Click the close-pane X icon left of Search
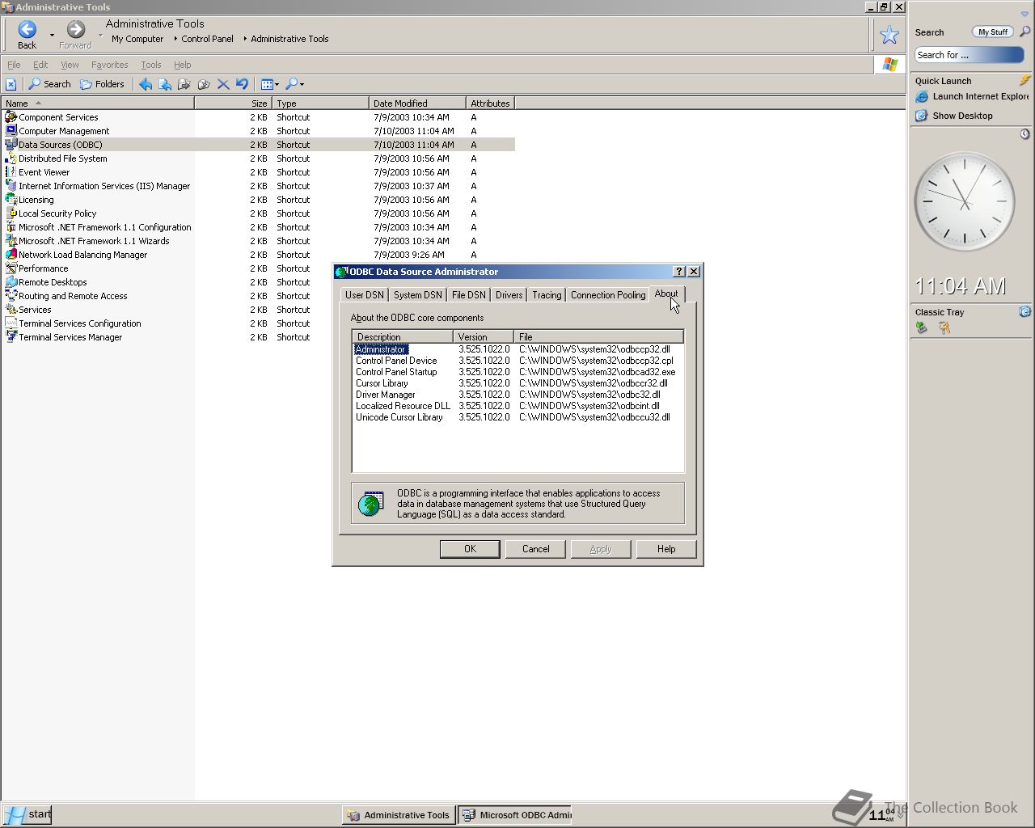The image size is (1035, 828). point(11,84)
